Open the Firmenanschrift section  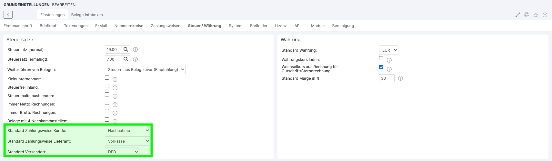click(x=18, y=26)
